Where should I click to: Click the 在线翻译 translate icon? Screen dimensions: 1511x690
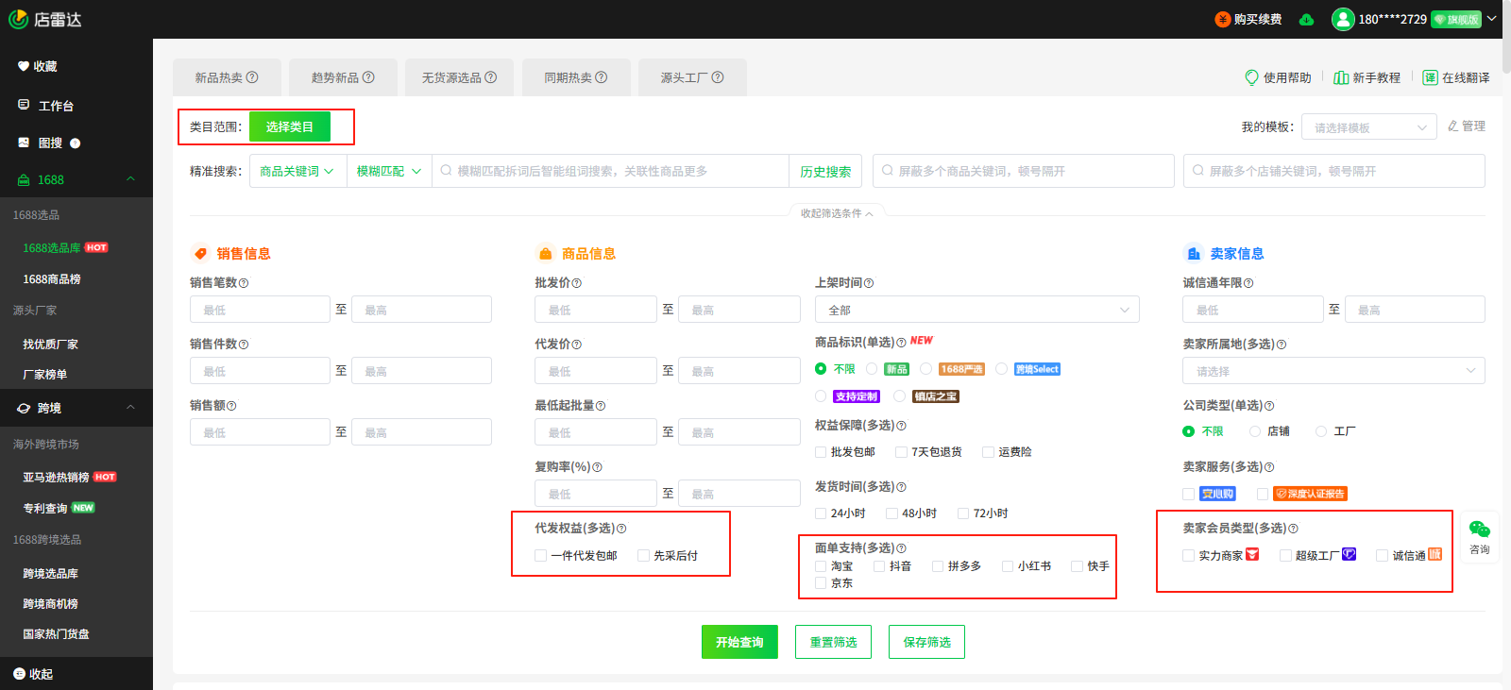click(x=1430, y=77)
